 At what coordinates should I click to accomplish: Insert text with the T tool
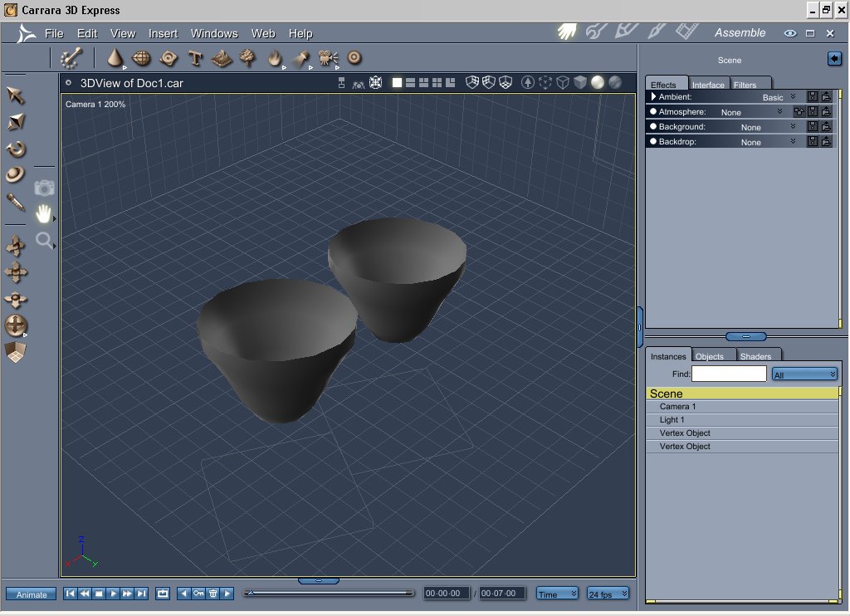[195, 58]
